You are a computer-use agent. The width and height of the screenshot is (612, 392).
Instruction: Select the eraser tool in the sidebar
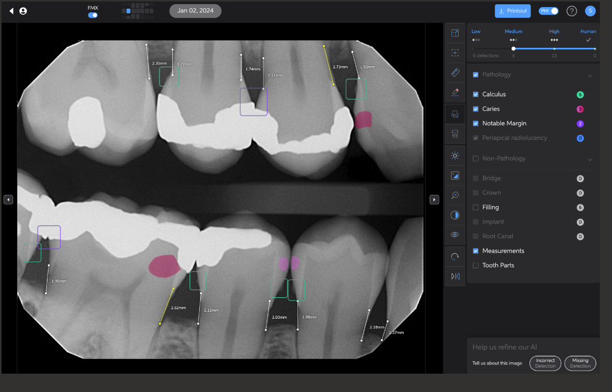(455, 92)
